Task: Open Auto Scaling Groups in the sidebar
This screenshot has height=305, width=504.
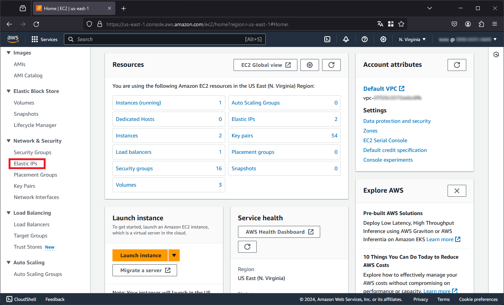Action: 38,274
